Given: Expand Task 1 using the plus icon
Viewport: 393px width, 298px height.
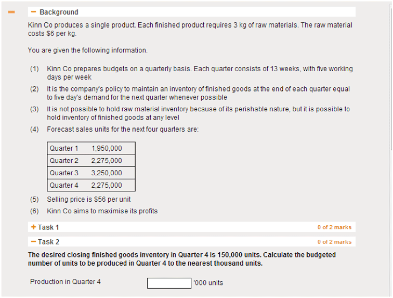Looking at the screenshot, I should [33, 227].
